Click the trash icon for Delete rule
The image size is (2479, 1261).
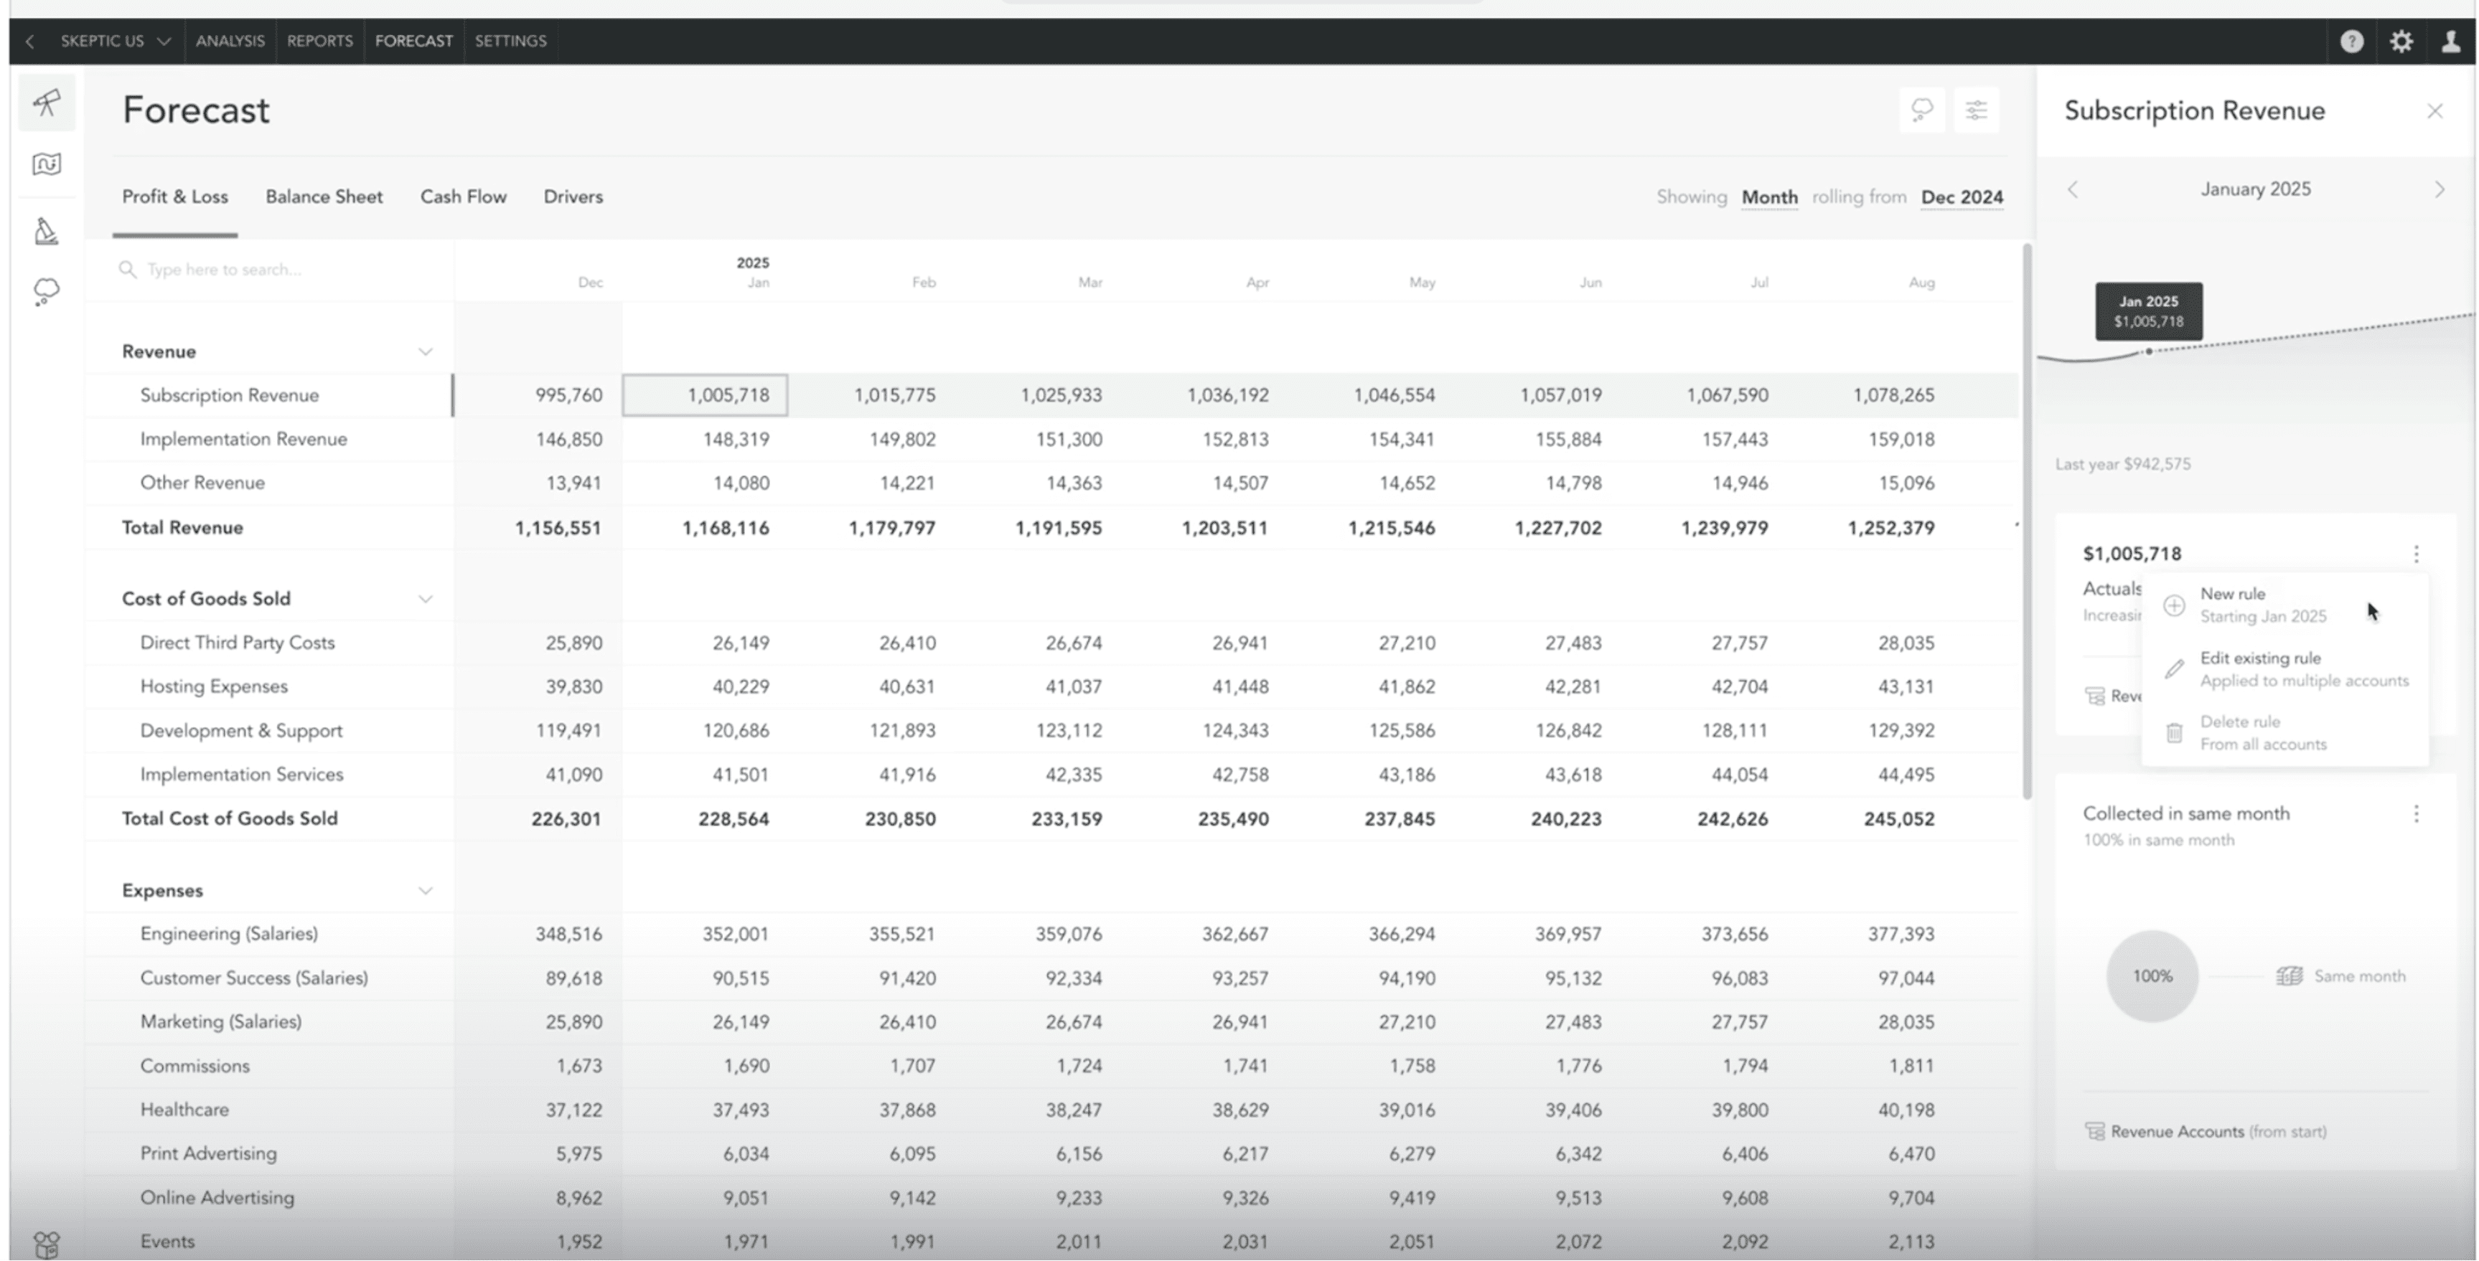coord(2174,733)
